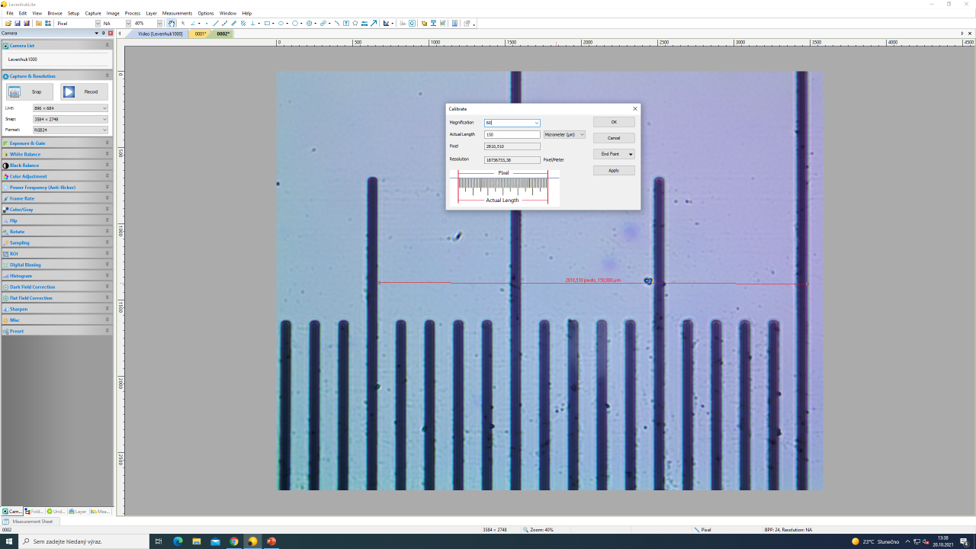The image size is (976, 549).
Task: Select the hand pan tool
Action: pos(172,24)
